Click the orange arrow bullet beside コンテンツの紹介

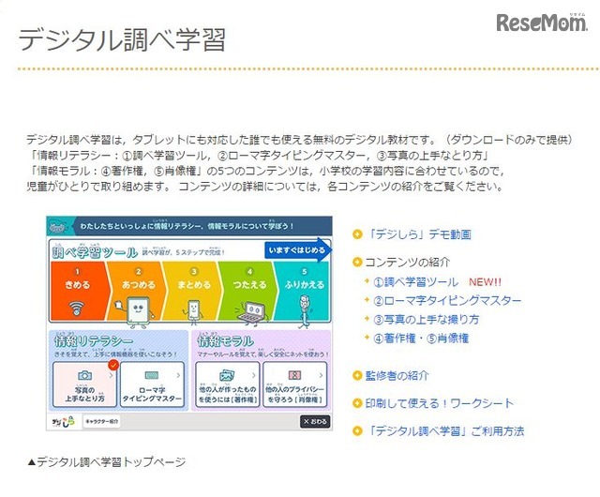click(x=356, y=263)
